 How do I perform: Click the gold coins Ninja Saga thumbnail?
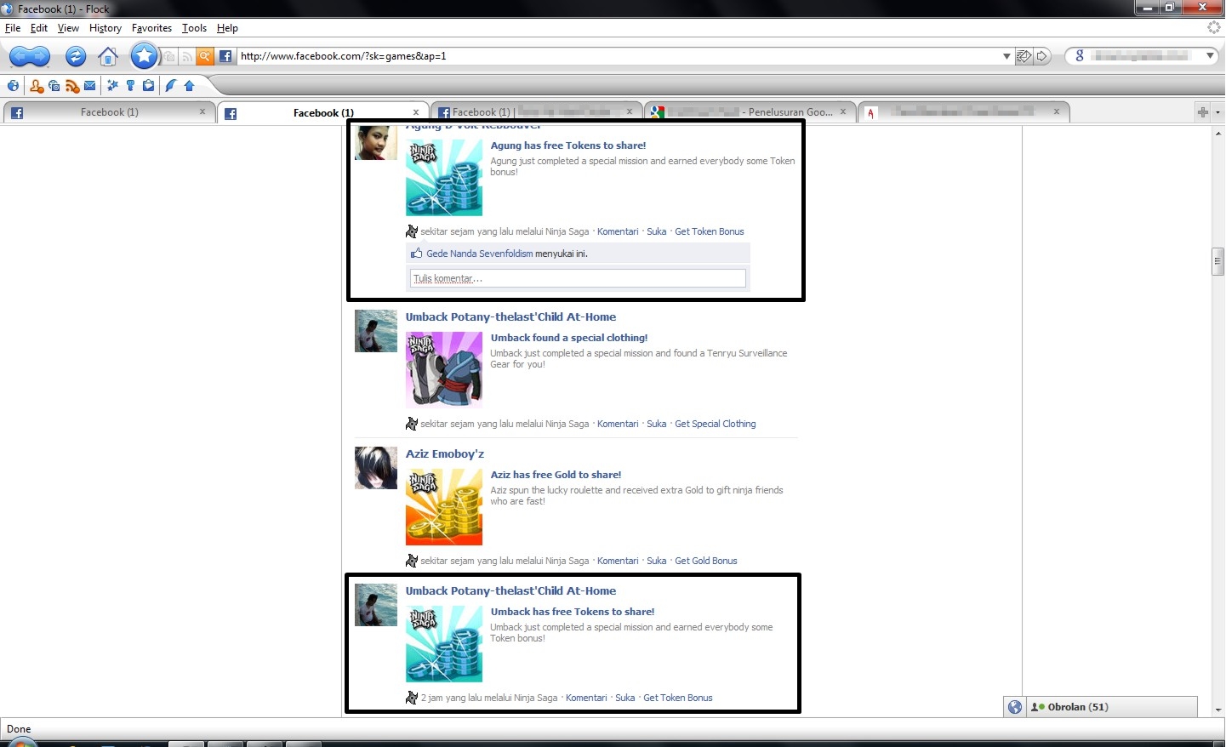click(443, 507)
